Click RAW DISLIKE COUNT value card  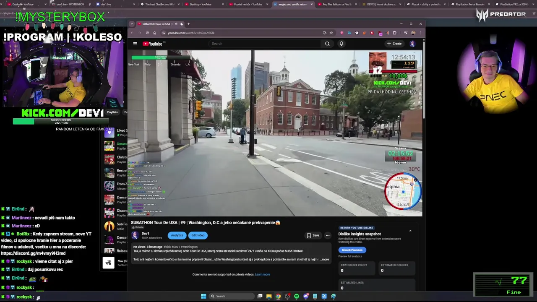coord(356,268)
